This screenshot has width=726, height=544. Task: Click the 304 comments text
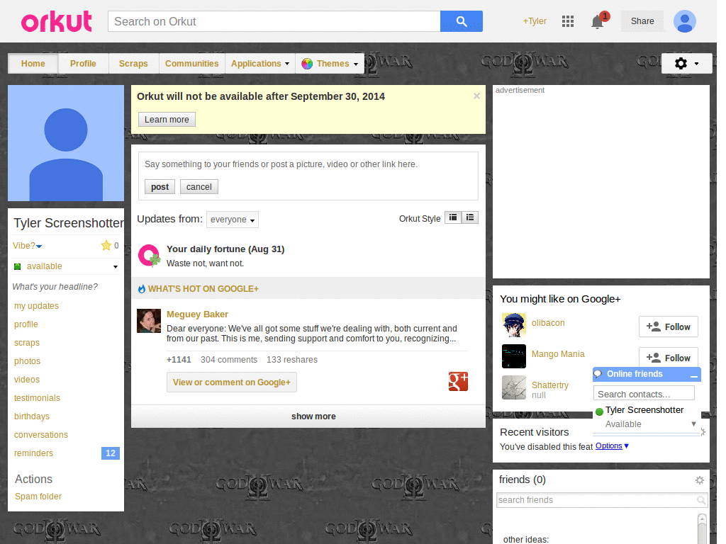pyautogui.click(x=229, y=360)
